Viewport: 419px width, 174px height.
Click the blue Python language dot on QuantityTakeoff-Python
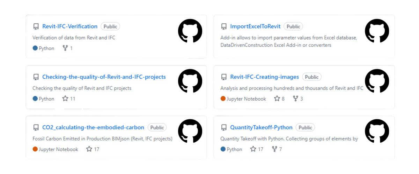[x=223, y=149]
